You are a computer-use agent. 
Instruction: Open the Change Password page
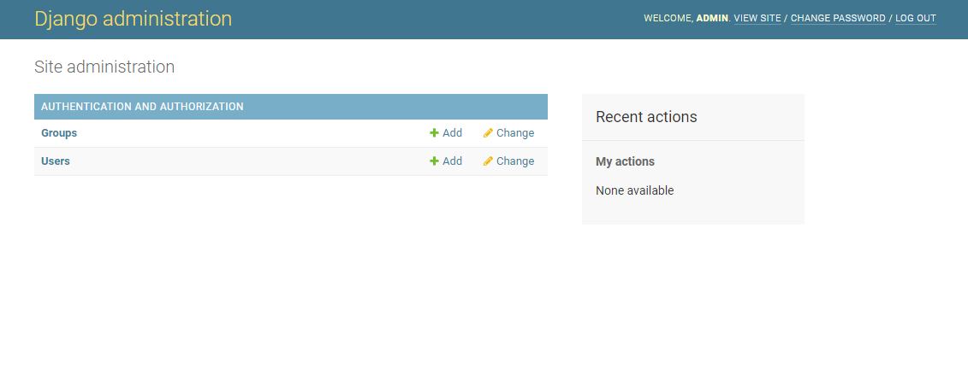click(838, 19)
